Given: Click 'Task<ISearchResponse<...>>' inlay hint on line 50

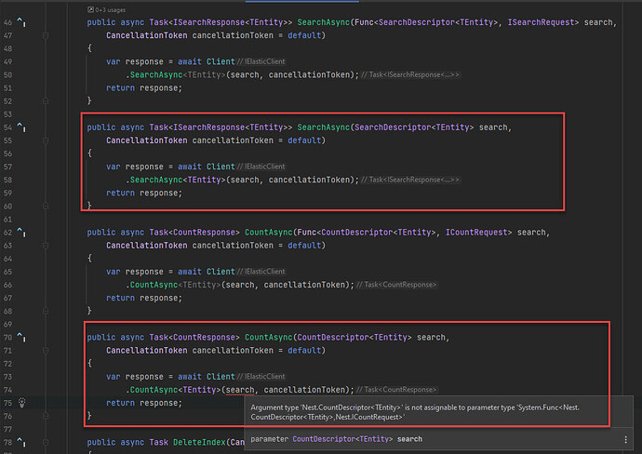Looking at the screenshot, I should [x=410, y=75].
